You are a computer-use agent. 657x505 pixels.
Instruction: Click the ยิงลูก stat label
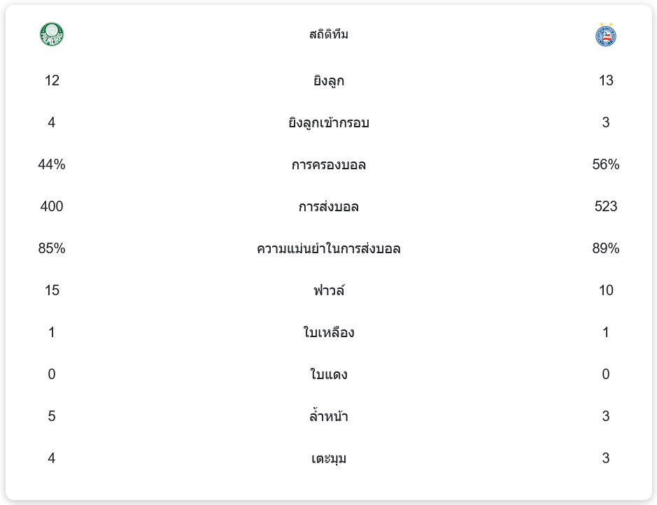click(x=329, y=81)
